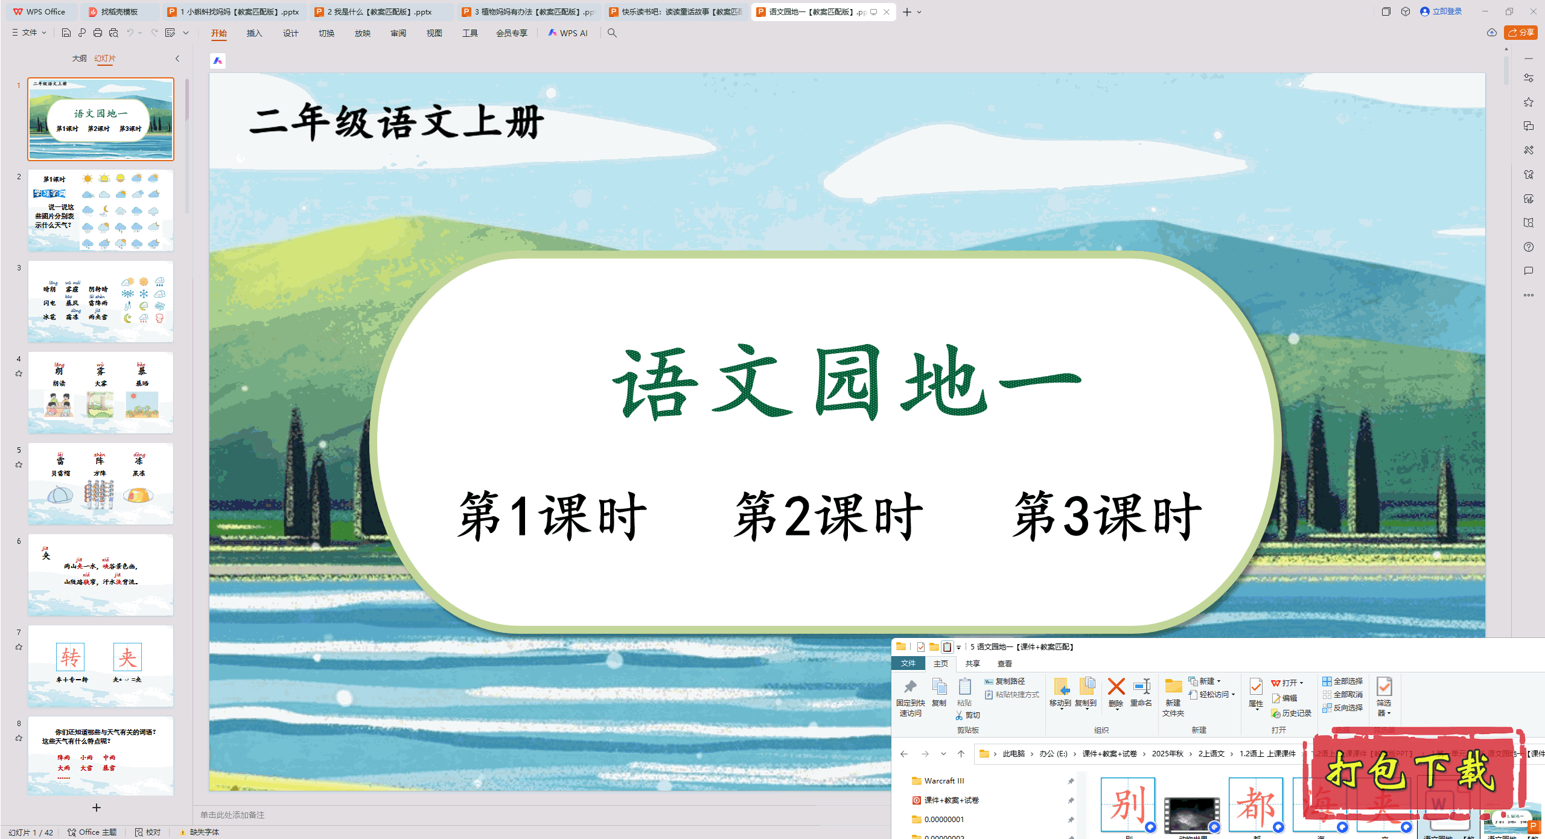Click the Print preview icon
The image size is (1545, 839).
113,33
